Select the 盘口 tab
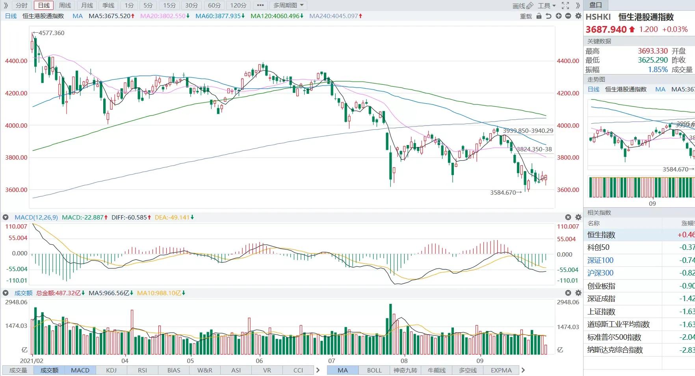The width and height of the screenshot is (695, 376). click(596, 5)
